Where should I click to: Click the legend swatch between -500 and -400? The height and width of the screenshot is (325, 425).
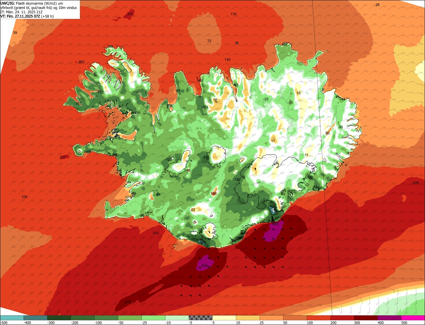coord(12,318)
